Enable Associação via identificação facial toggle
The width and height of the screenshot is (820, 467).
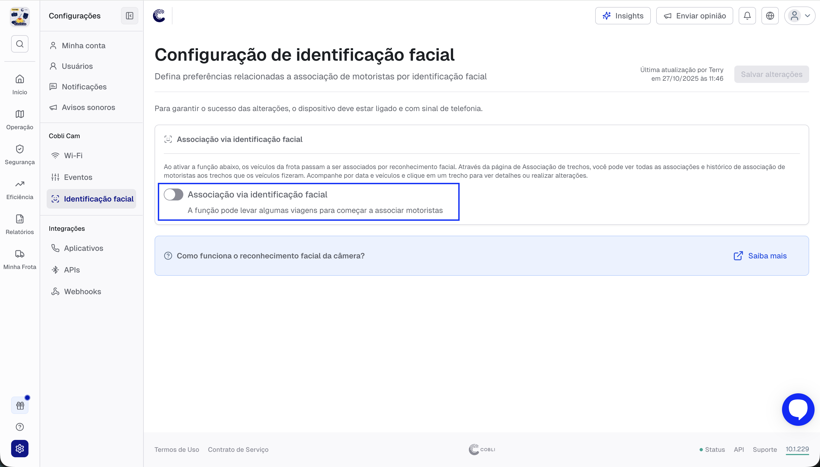(x=173, y=194)
